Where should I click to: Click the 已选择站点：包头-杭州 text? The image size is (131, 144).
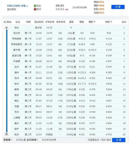(99, 140)
